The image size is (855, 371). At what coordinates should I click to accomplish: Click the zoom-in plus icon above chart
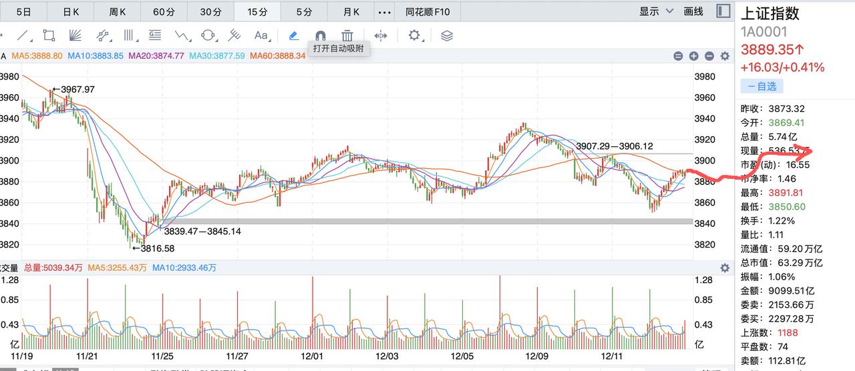click(693, 56)
